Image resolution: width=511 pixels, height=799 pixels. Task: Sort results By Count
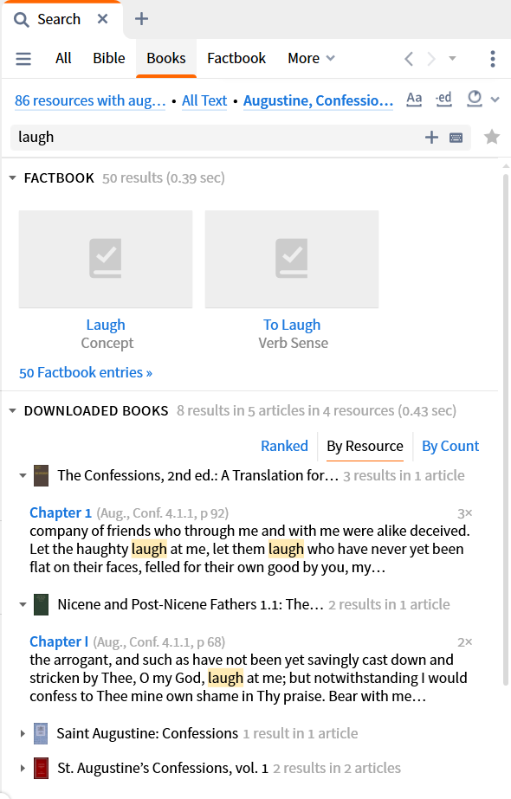coord(450,447)
